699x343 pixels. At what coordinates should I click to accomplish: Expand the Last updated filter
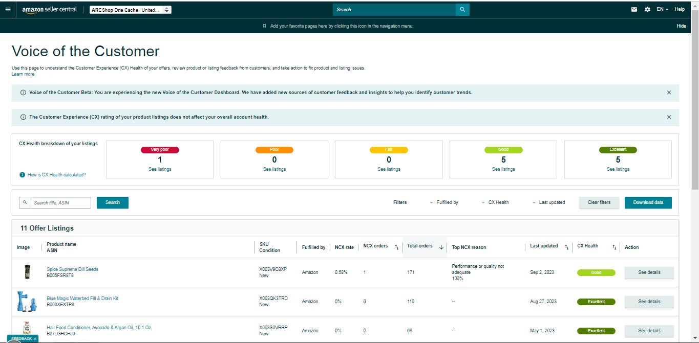click(x=548, y=202)
